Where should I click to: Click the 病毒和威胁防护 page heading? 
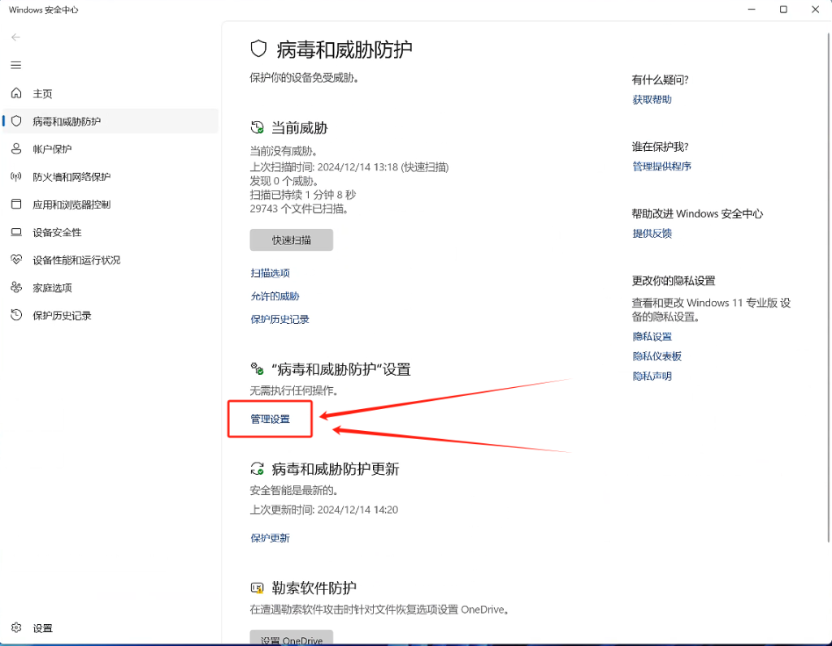(x=344, y=50)
